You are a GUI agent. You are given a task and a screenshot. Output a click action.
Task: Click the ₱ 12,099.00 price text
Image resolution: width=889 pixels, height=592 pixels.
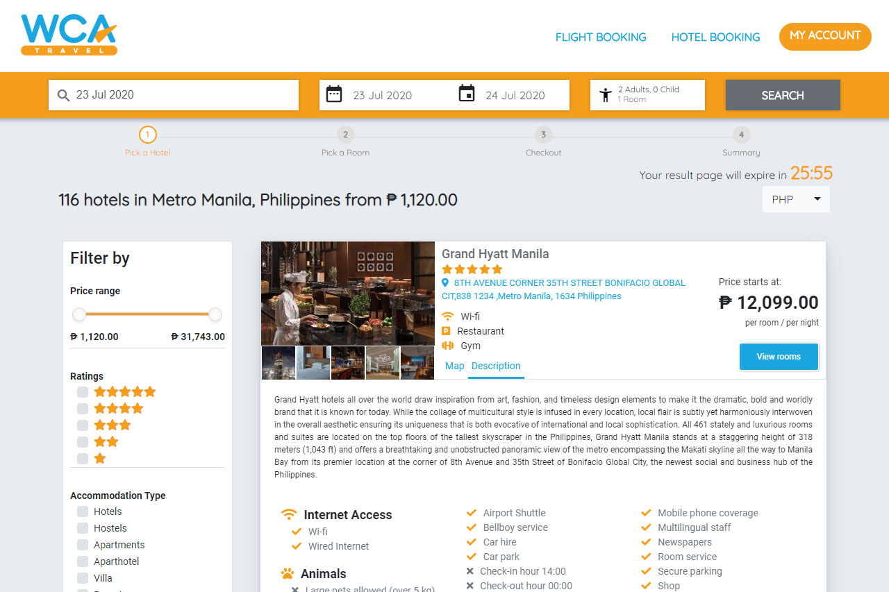769,303
